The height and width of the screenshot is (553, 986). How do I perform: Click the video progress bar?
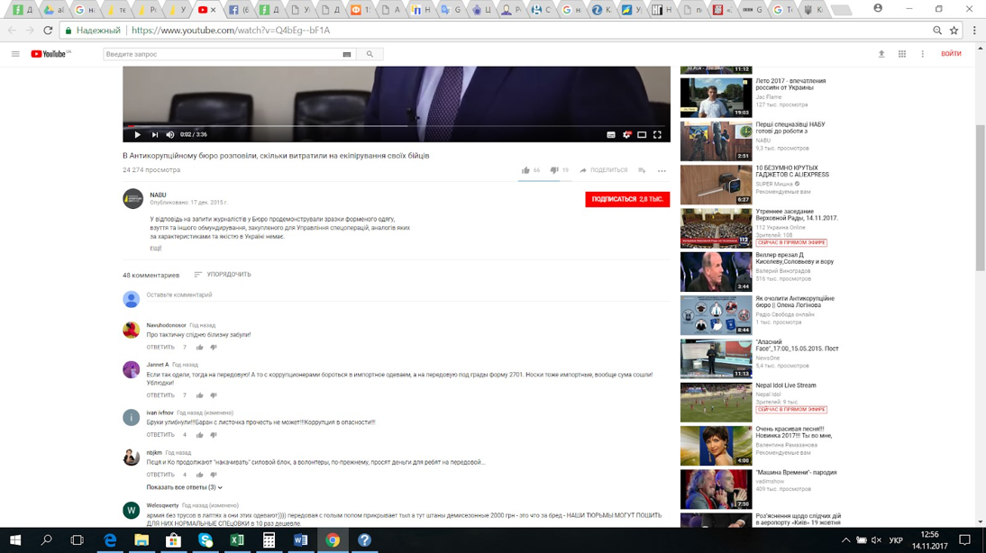click(397, 126)
